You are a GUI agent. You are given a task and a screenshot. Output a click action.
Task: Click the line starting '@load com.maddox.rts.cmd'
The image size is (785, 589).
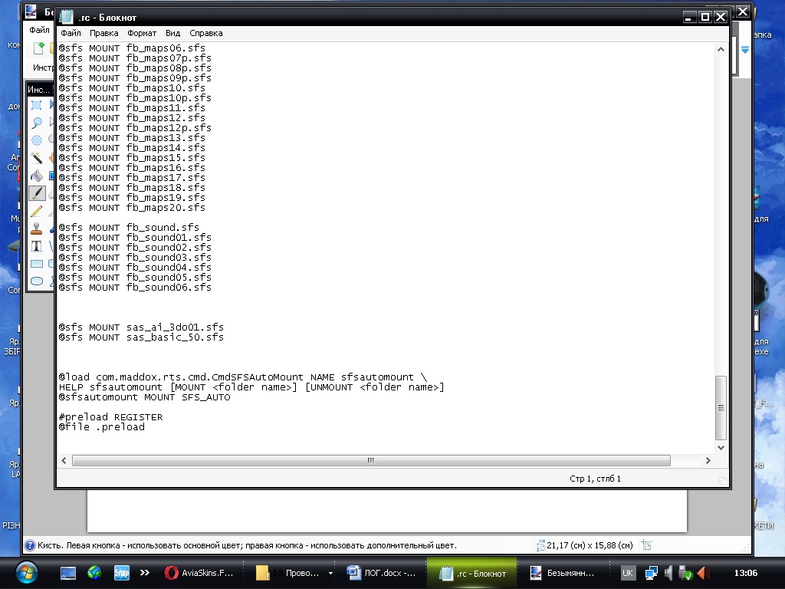point(243,377)
